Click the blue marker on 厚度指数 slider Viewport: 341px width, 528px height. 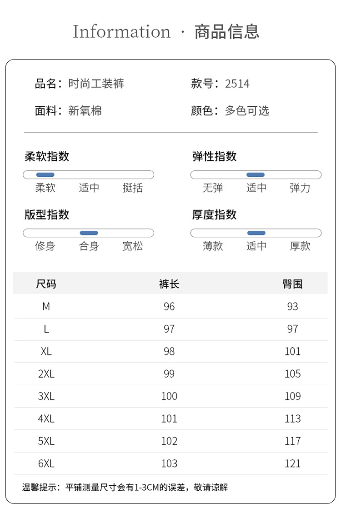256,233
